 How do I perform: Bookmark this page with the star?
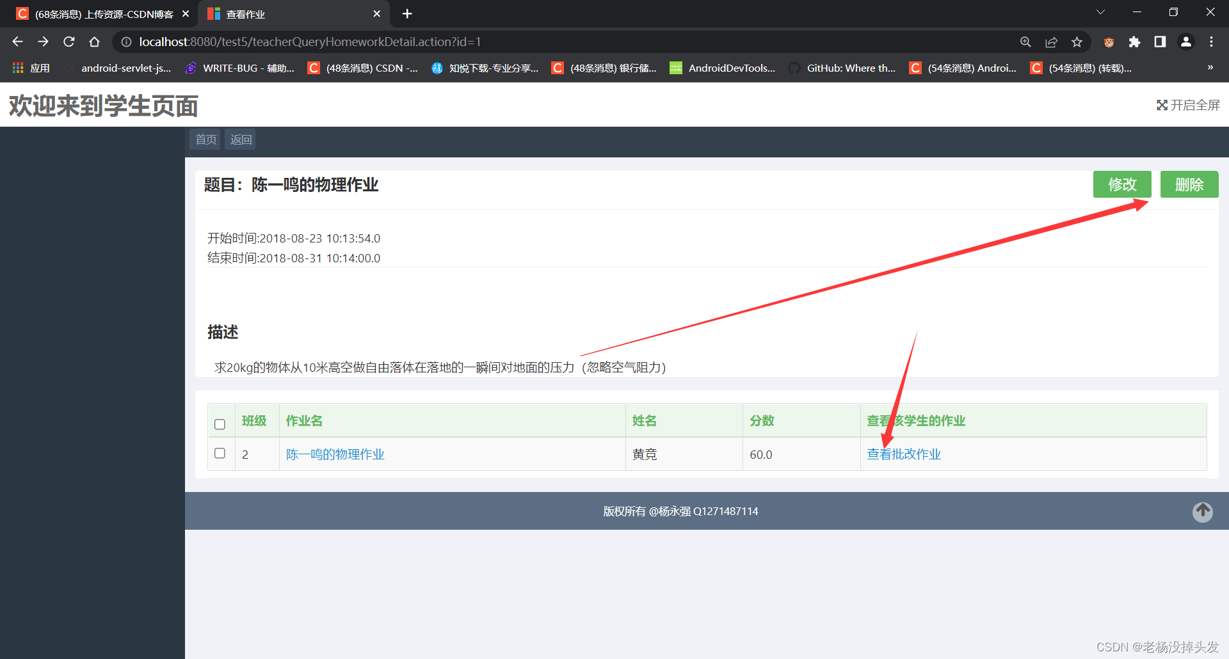[1077, 42]
